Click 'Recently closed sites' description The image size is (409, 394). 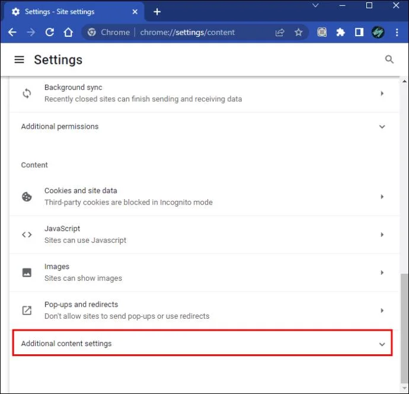tap(143, 99)
